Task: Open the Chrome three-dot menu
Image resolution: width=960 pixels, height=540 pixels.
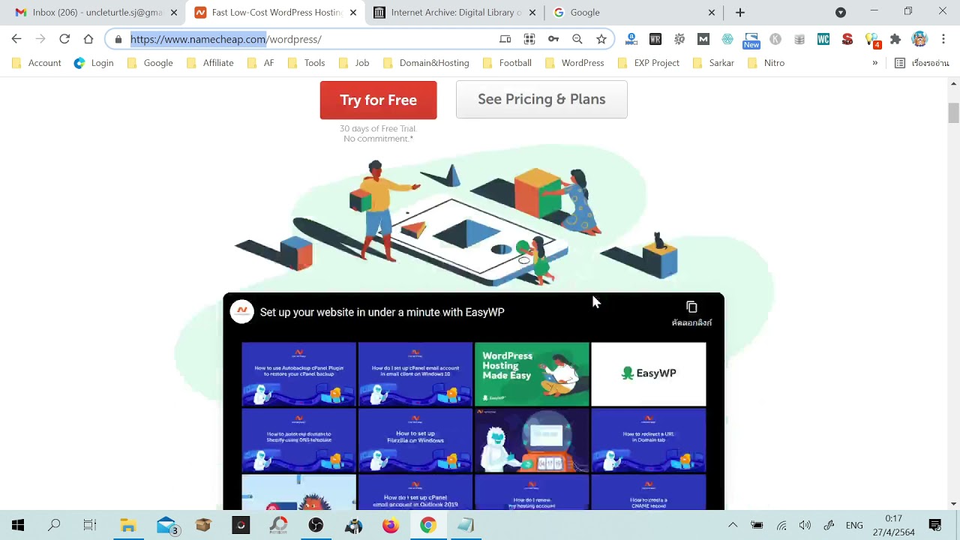Action: click(x=943, y=39)
